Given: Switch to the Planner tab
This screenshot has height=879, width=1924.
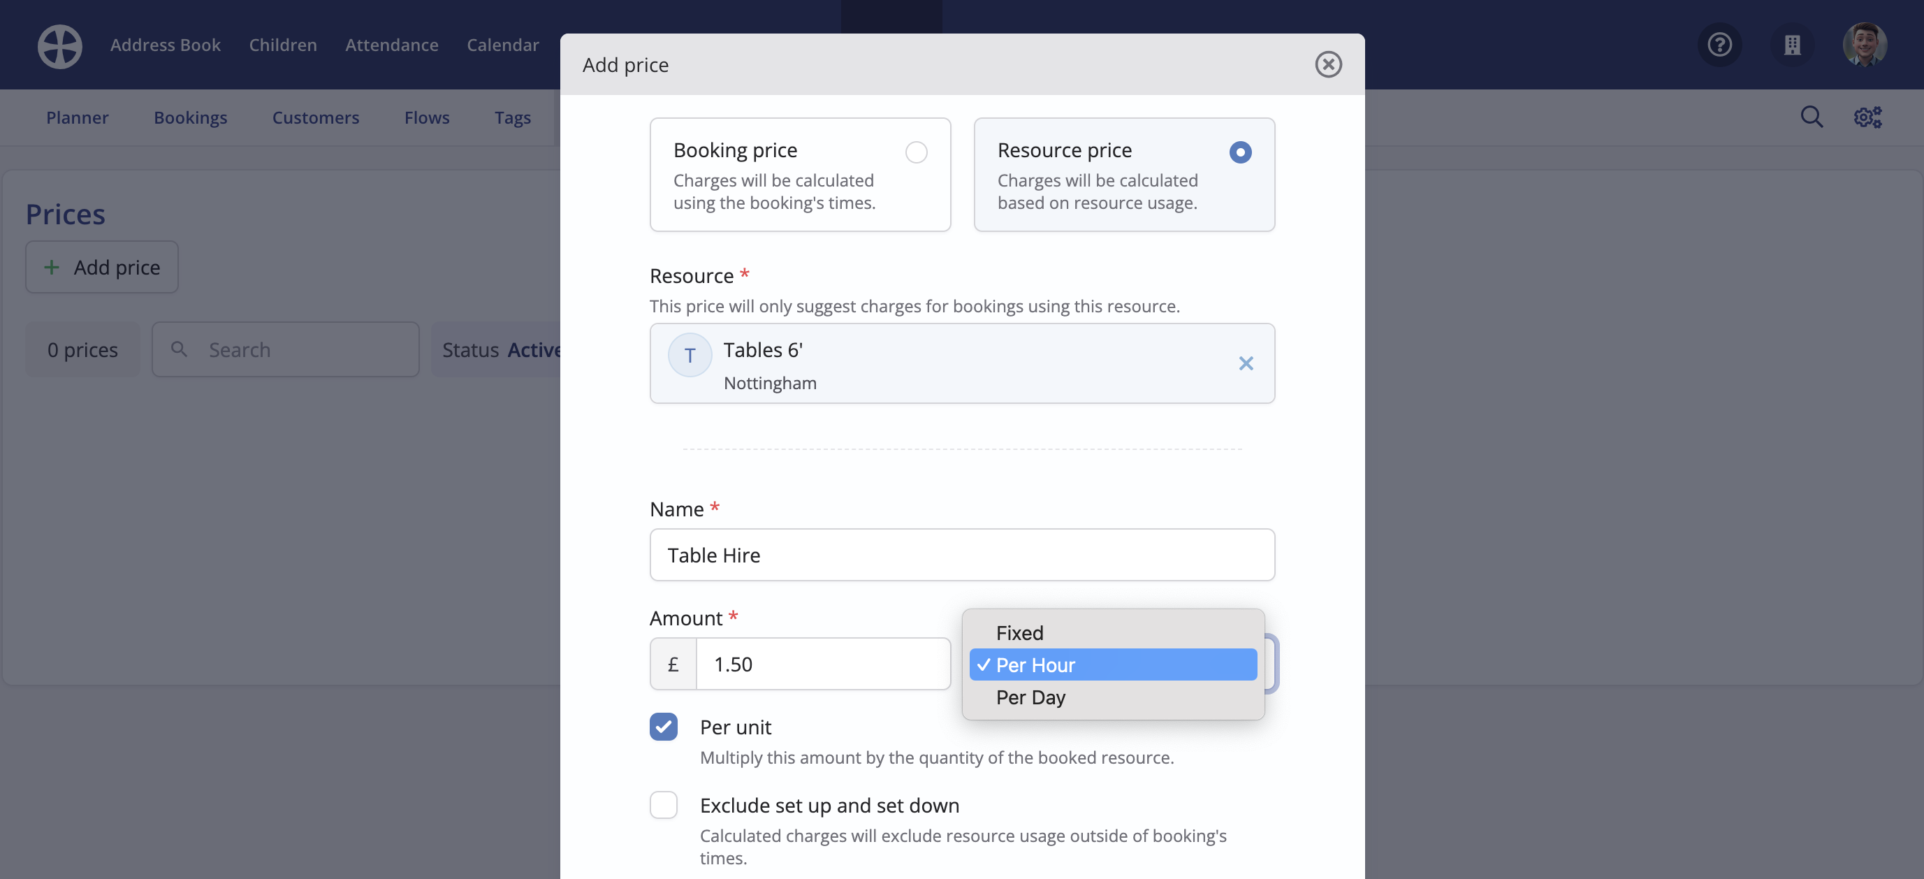Looking at the screenshot, I should point(77,117).
